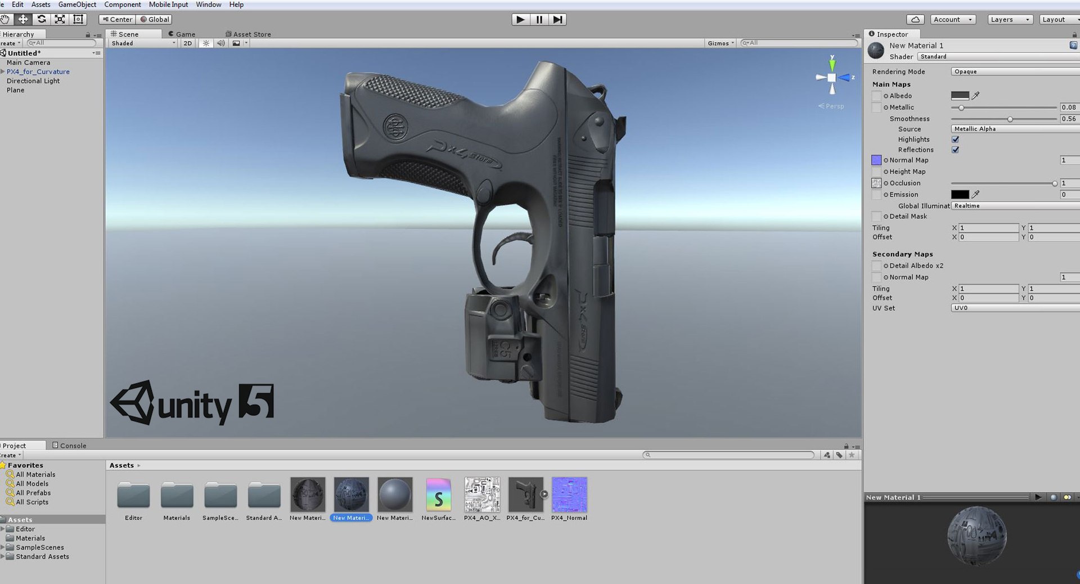Search by label tag icon

coord(839,455)
